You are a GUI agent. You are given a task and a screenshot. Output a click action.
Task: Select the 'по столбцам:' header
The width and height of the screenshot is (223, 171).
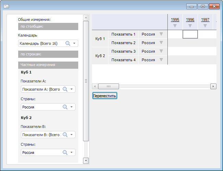click(48, 26)
